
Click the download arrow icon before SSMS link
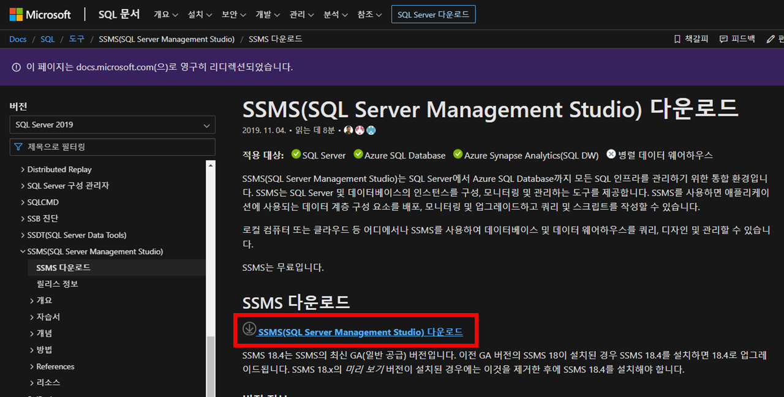coord(249,328)
